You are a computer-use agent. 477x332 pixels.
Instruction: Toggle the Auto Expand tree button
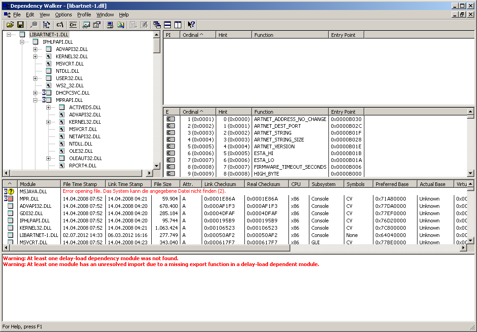coord(46,25)
